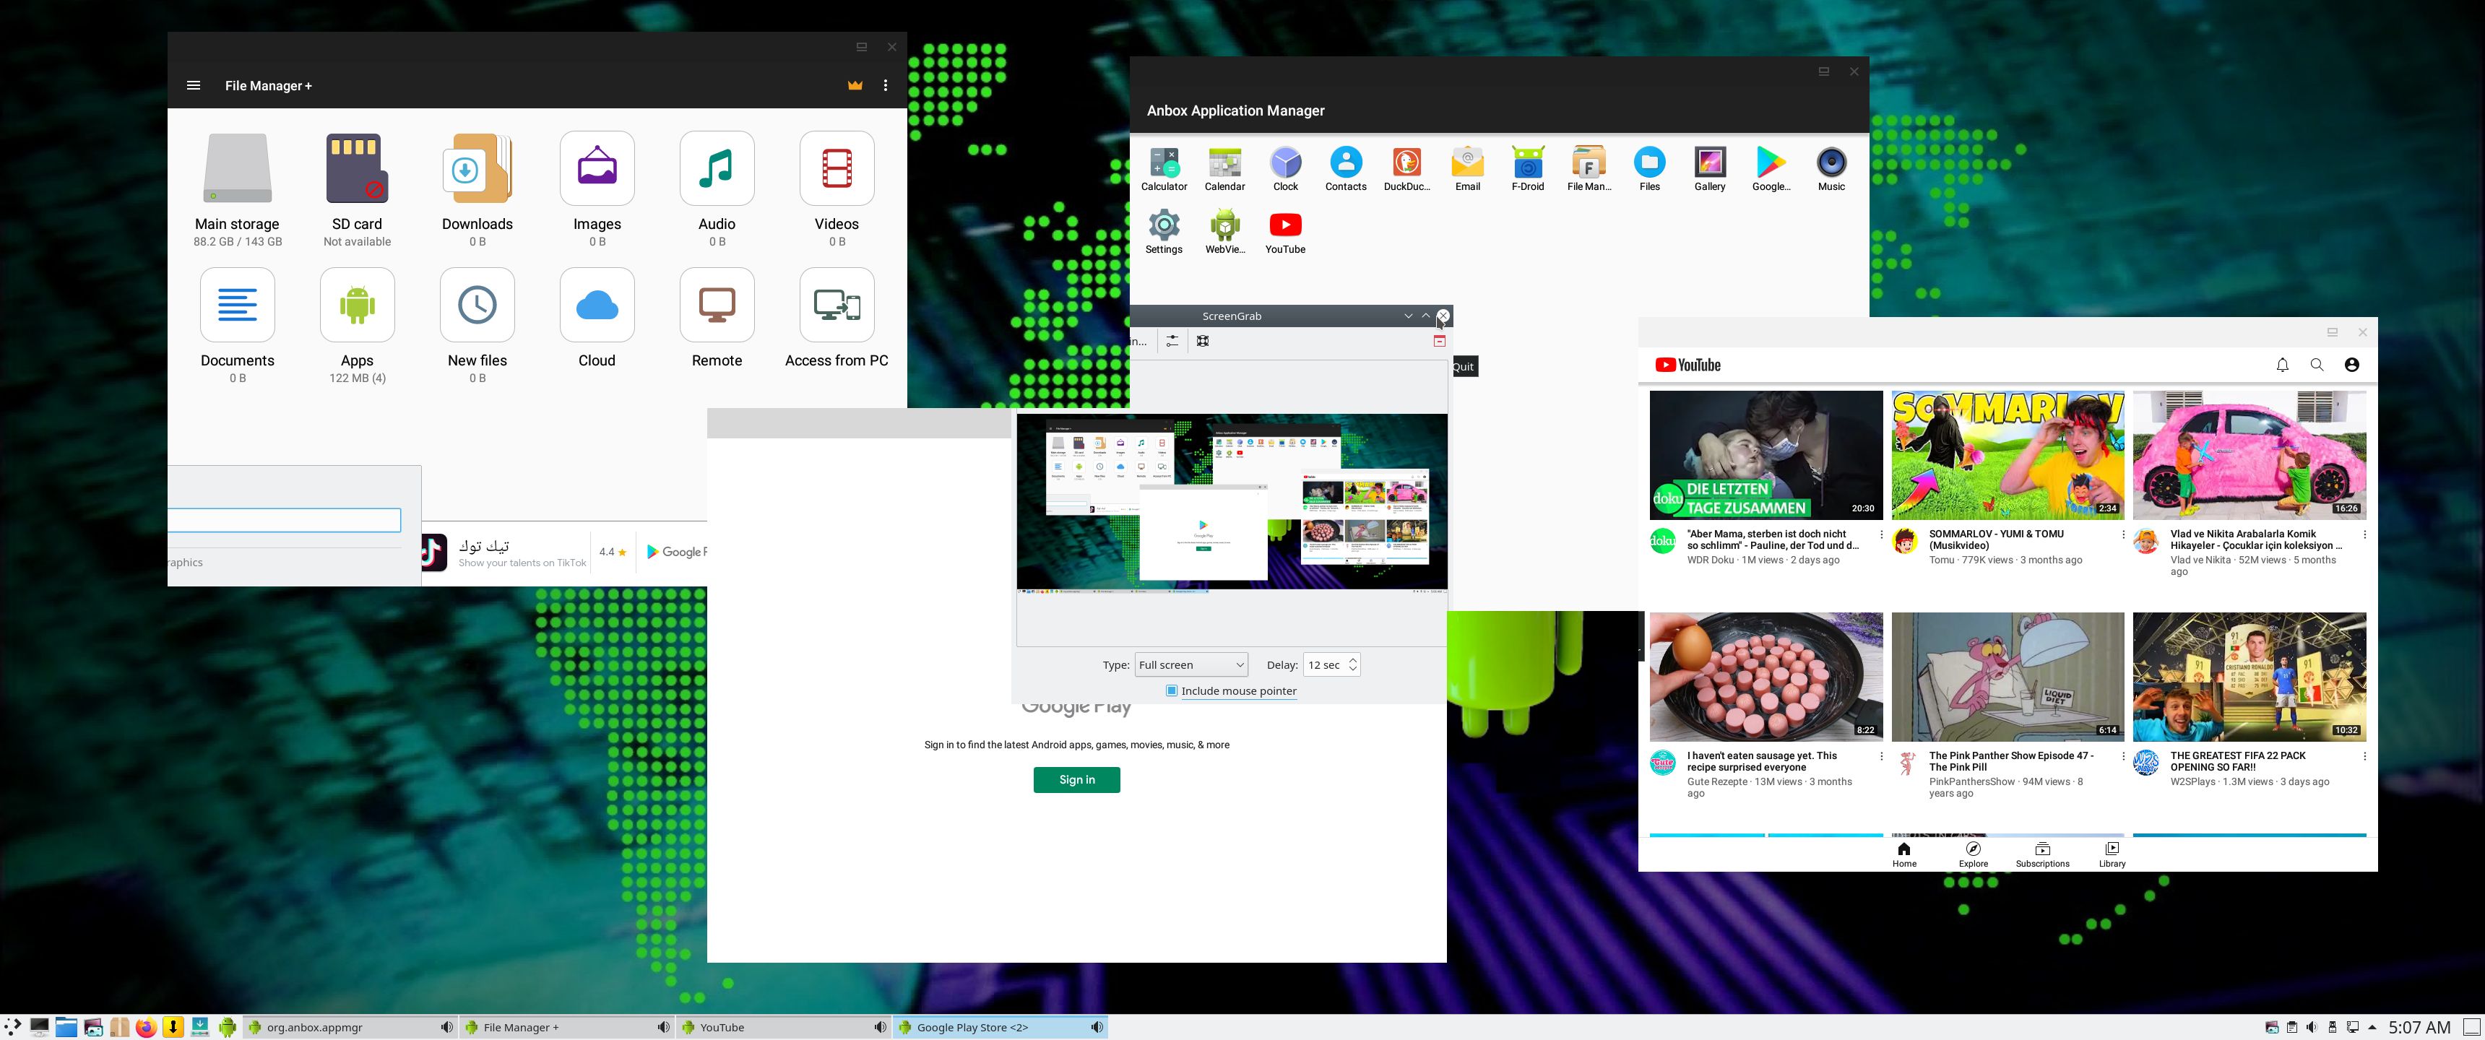Mute org.anbox.appmgr taskbar audio
Viewport: 2485px width, 1040px height.
448,1028
